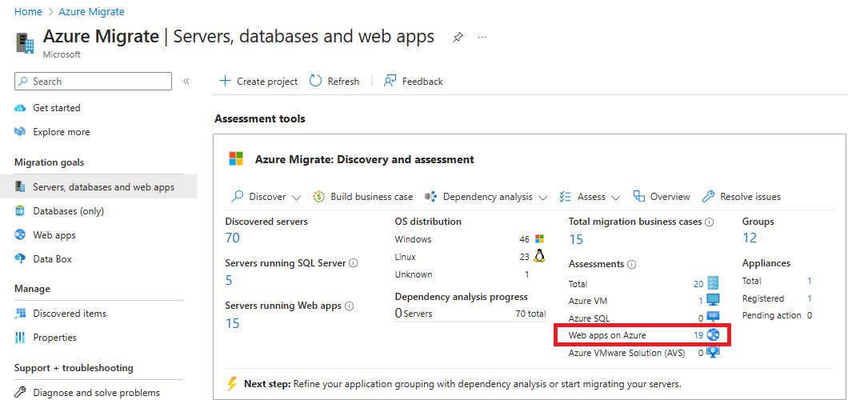This screenshot has height=400, width=848.
Task: Click the Azure VM assessments count 1
Action: click(700, 301)
